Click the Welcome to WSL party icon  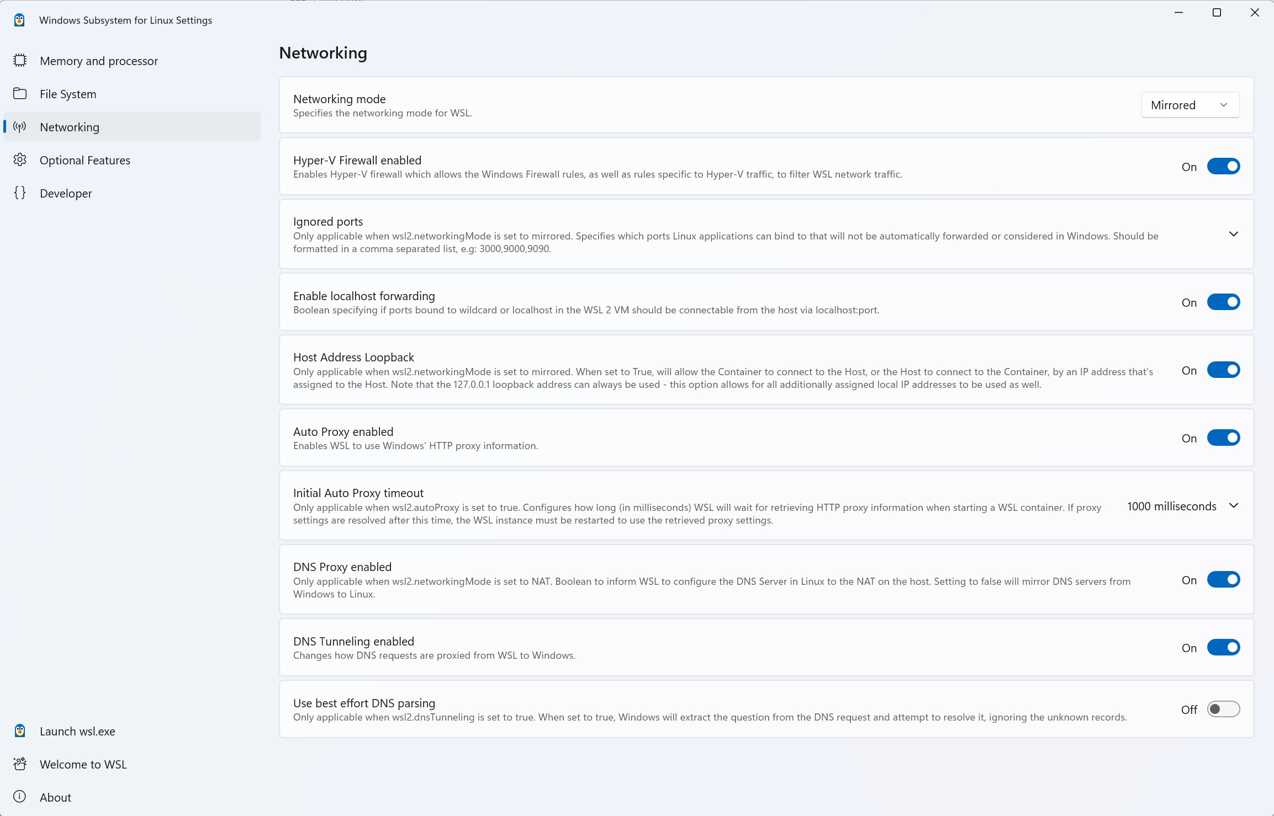[20, 764]
